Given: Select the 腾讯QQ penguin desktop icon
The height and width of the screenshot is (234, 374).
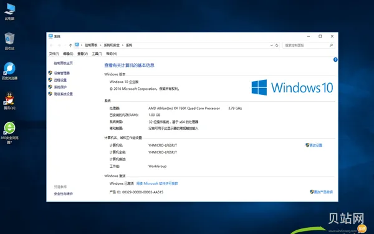Looking at the screenshot, I should pyautogui.click(x=9, y=100).
